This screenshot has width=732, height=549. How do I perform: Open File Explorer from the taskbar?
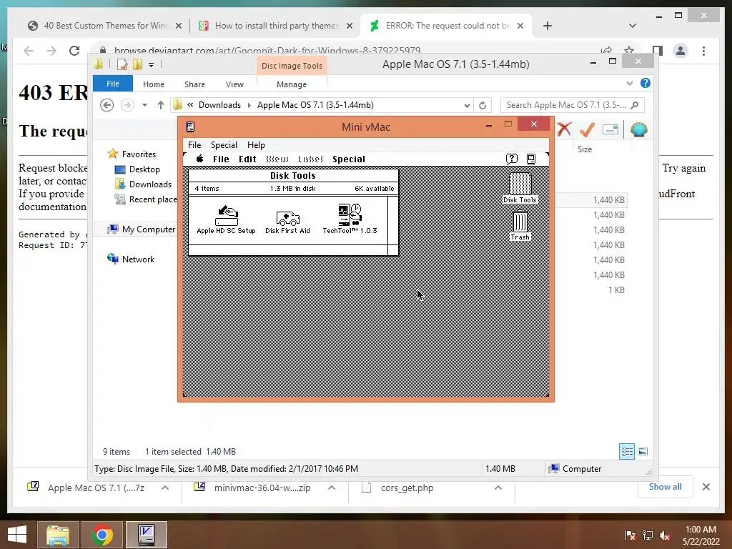point(57,535)
